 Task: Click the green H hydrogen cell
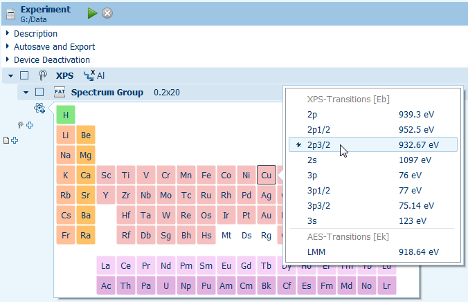(x=66, y=115)
